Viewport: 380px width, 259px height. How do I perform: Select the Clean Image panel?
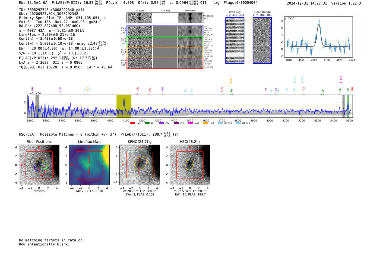click(x=262, y=40)
